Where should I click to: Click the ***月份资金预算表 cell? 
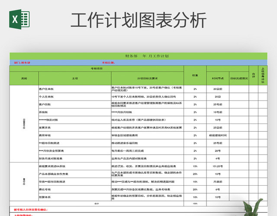[75, 151]
